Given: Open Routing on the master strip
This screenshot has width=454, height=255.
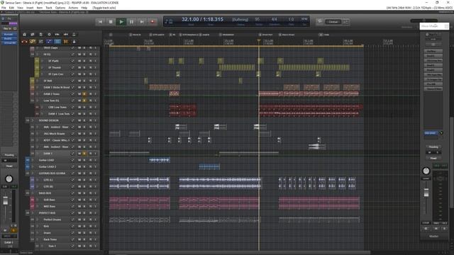Looking at the screenshot, I should pyautogui.click(x=433, y=147).
